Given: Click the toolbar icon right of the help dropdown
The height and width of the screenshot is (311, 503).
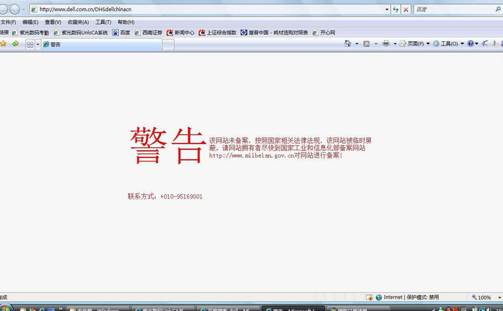Looking at the screenshot, I should (x=485, y=44).
